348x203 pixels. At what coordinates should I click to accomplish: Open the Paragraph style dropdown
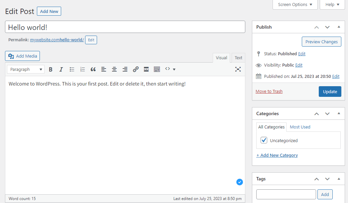(x=25, y=69)
